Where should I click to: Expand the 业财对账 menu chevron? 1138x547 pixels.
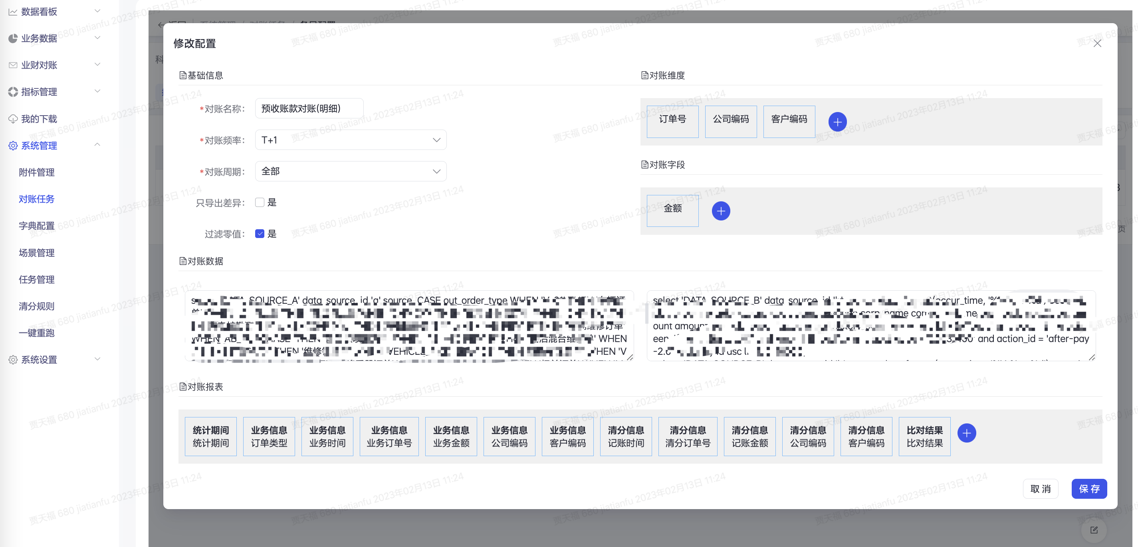coord(98,65)
